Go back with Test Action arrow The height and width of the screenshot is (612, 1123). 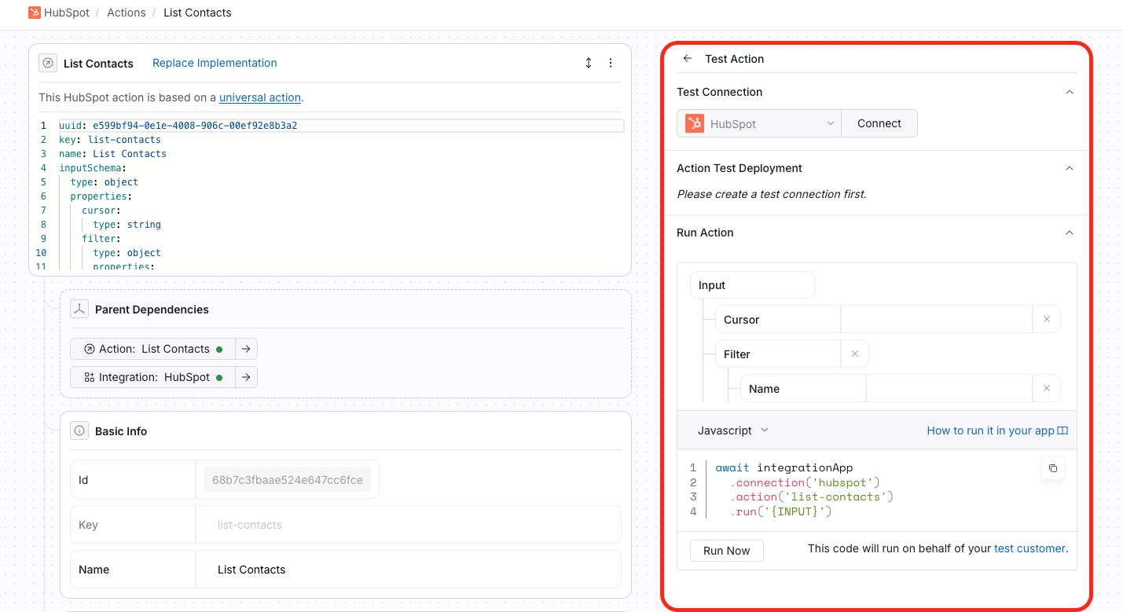pos(688,58)
